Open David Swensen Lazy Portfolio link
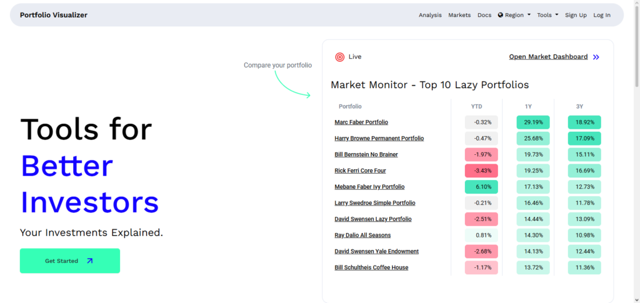The height and width of the screenshot is (303, 640). 373,219
